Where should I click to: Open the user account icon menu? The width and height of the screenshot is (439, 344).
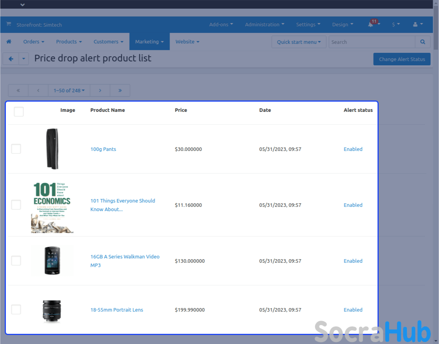[415, 25]
